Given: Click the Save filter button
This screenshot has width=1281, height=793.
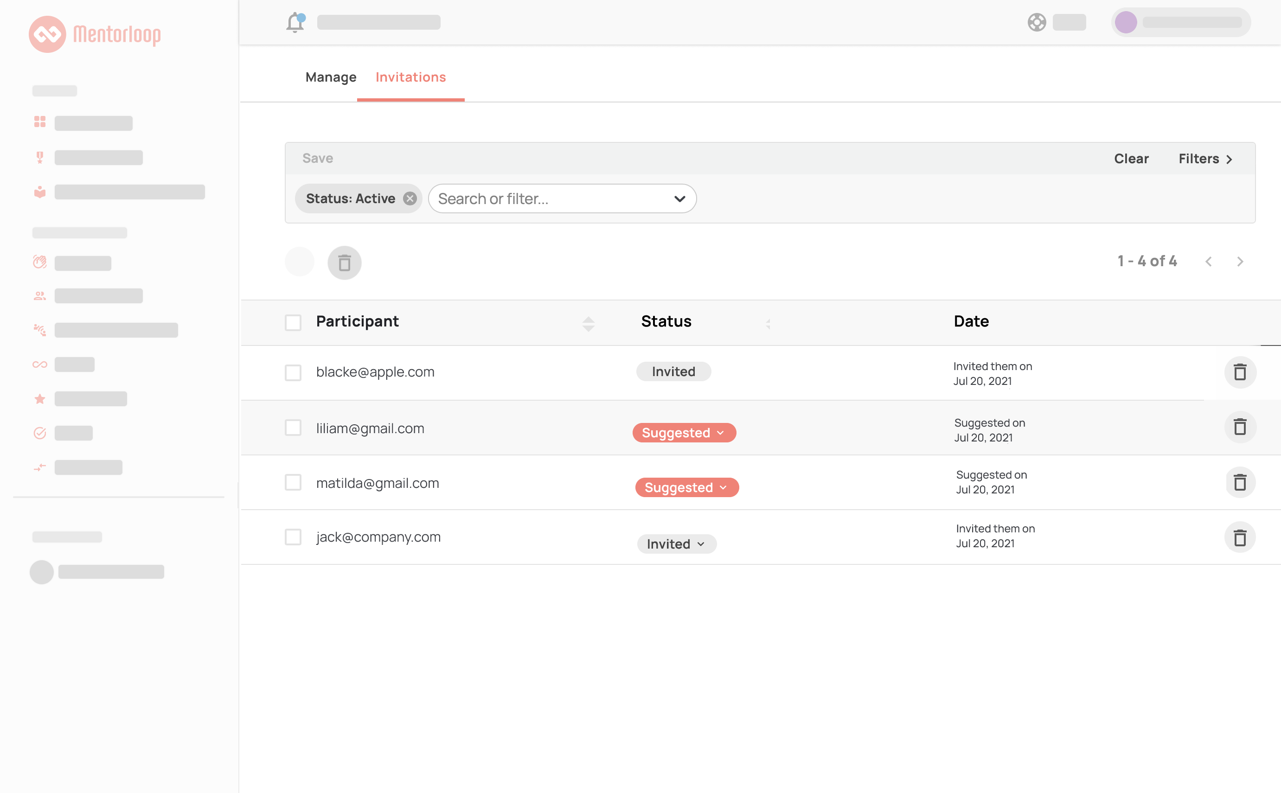Looking at the screenshot, I should [317, 158].
